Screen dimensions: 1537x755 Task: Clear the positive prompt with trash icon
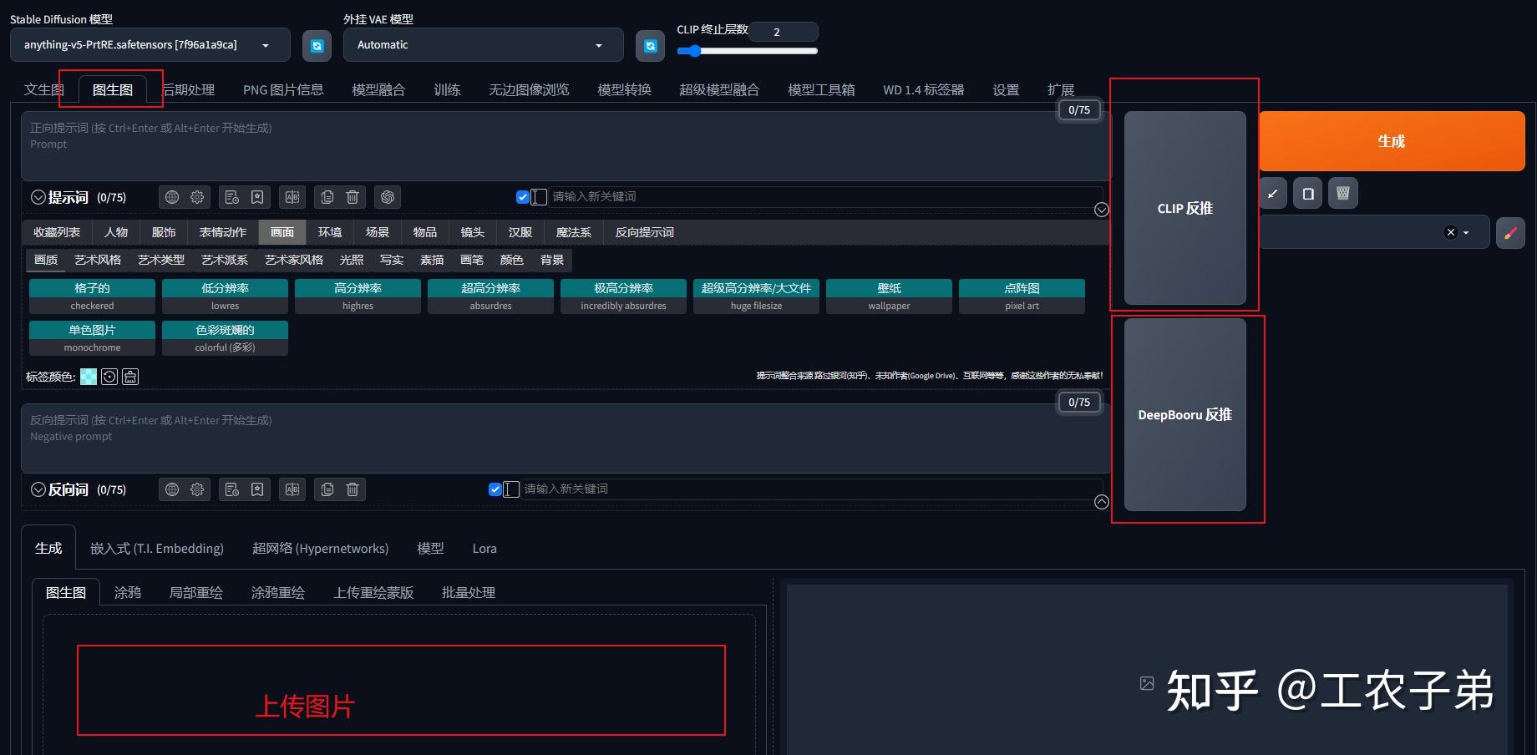[x=352, y=197]
